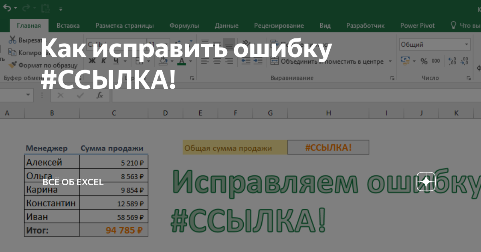Open the Рецензирование tab
481x252 pixels.
[279, 26]
